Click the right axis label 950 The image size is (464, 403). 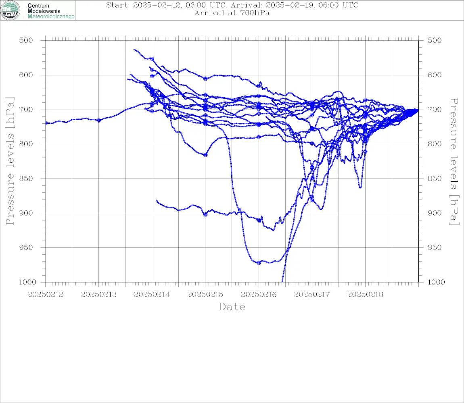(435, 247)
